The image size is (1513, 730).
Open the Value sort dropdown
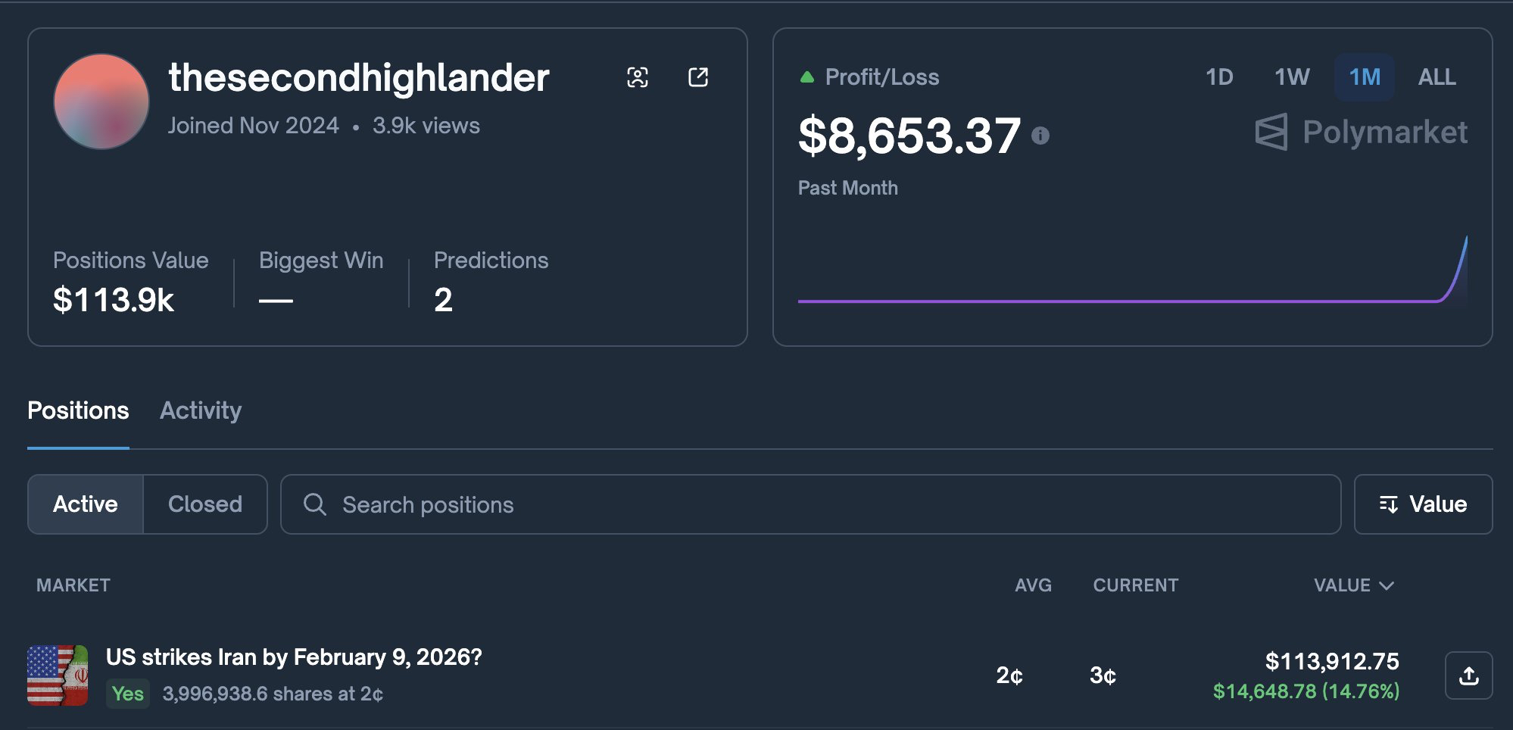1423,504
